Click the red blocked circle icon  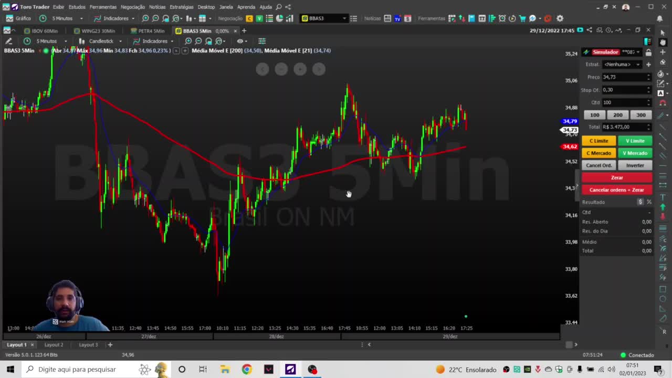[547, 18]
